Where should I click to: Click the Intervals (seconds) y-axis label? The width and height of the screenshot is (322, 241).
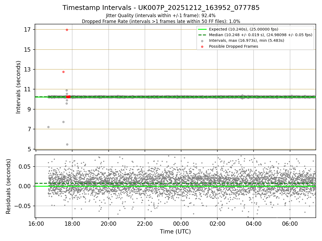tap(18, 87)
